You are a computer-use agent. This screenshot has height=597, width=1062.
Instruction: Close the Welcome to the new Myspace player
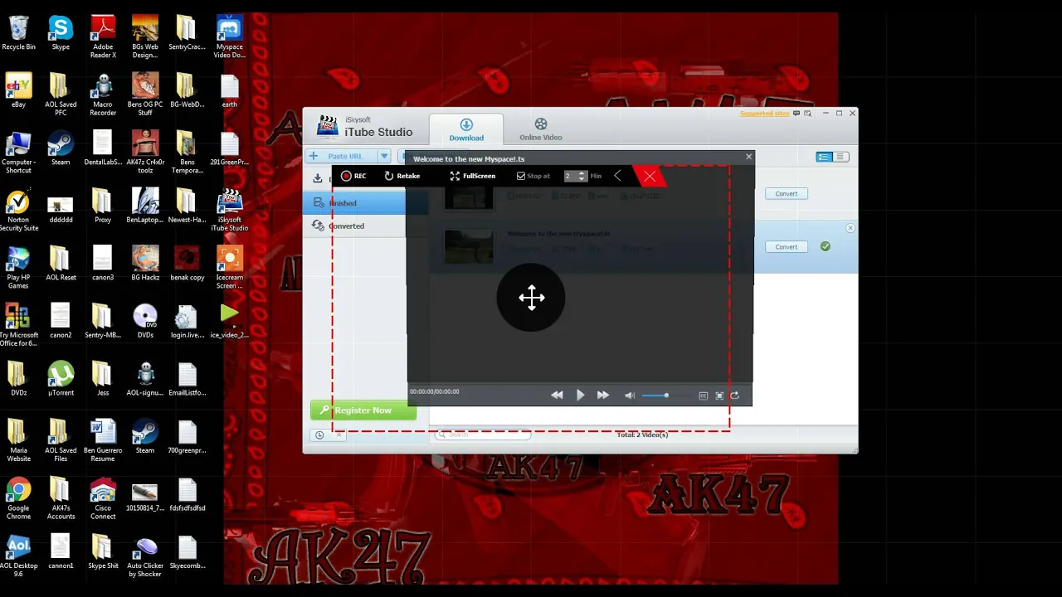click(x=748, y=157)
